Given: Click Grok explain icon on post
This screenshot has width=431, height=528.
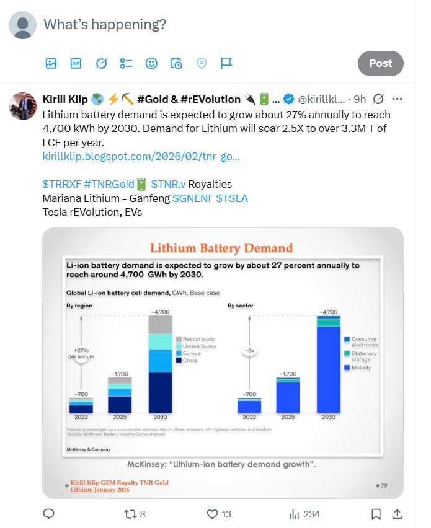Looking at the screenshot, I should click(x=378, y=99).
